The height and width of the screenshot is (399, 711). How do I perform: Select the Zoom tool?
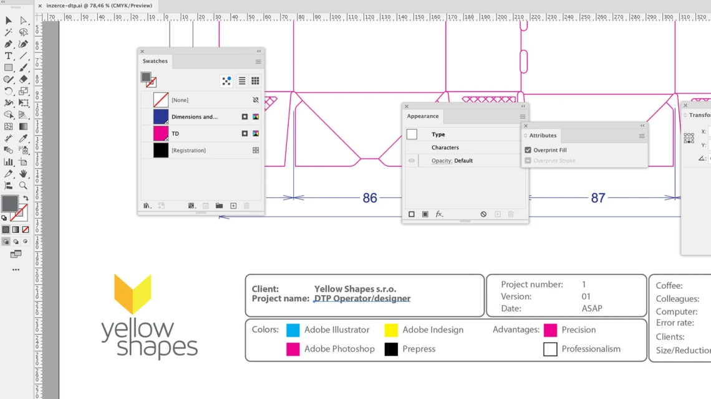[x=23, y=185]
